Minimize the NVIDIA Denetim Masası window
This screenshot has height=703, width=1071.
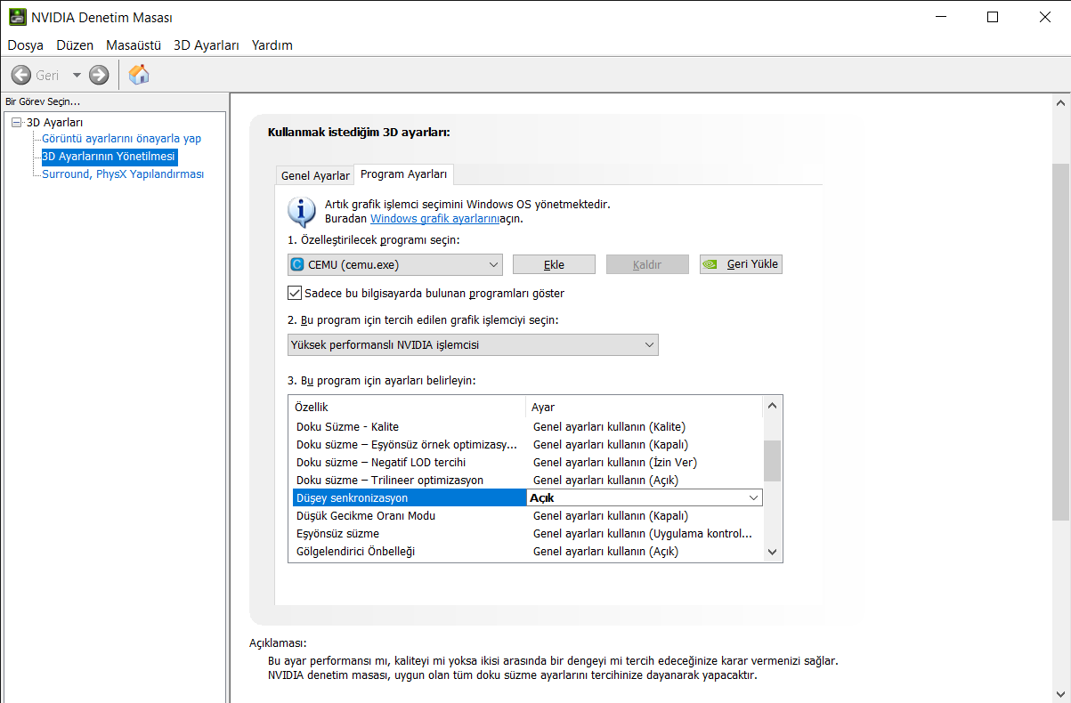click(x=941, y=17)
